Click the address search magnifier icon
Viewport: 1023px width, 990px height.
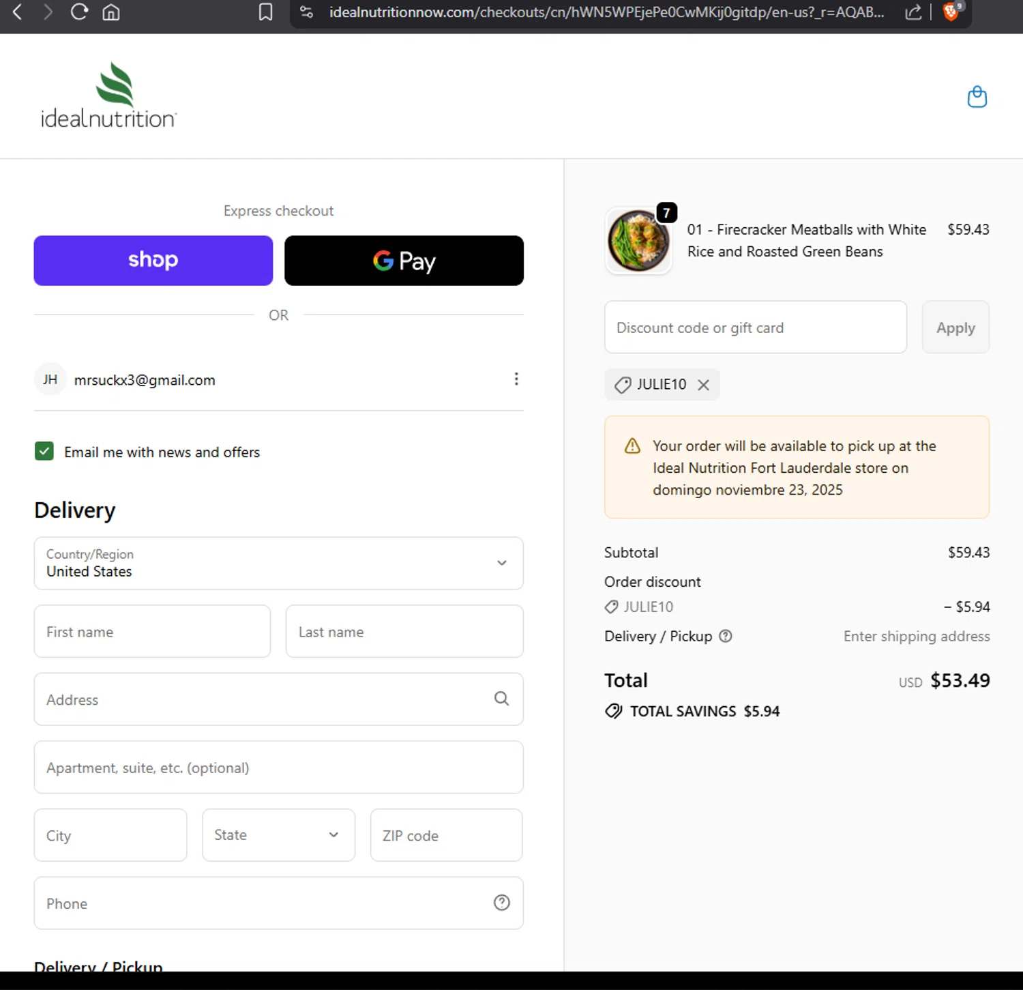pos(501,699)
